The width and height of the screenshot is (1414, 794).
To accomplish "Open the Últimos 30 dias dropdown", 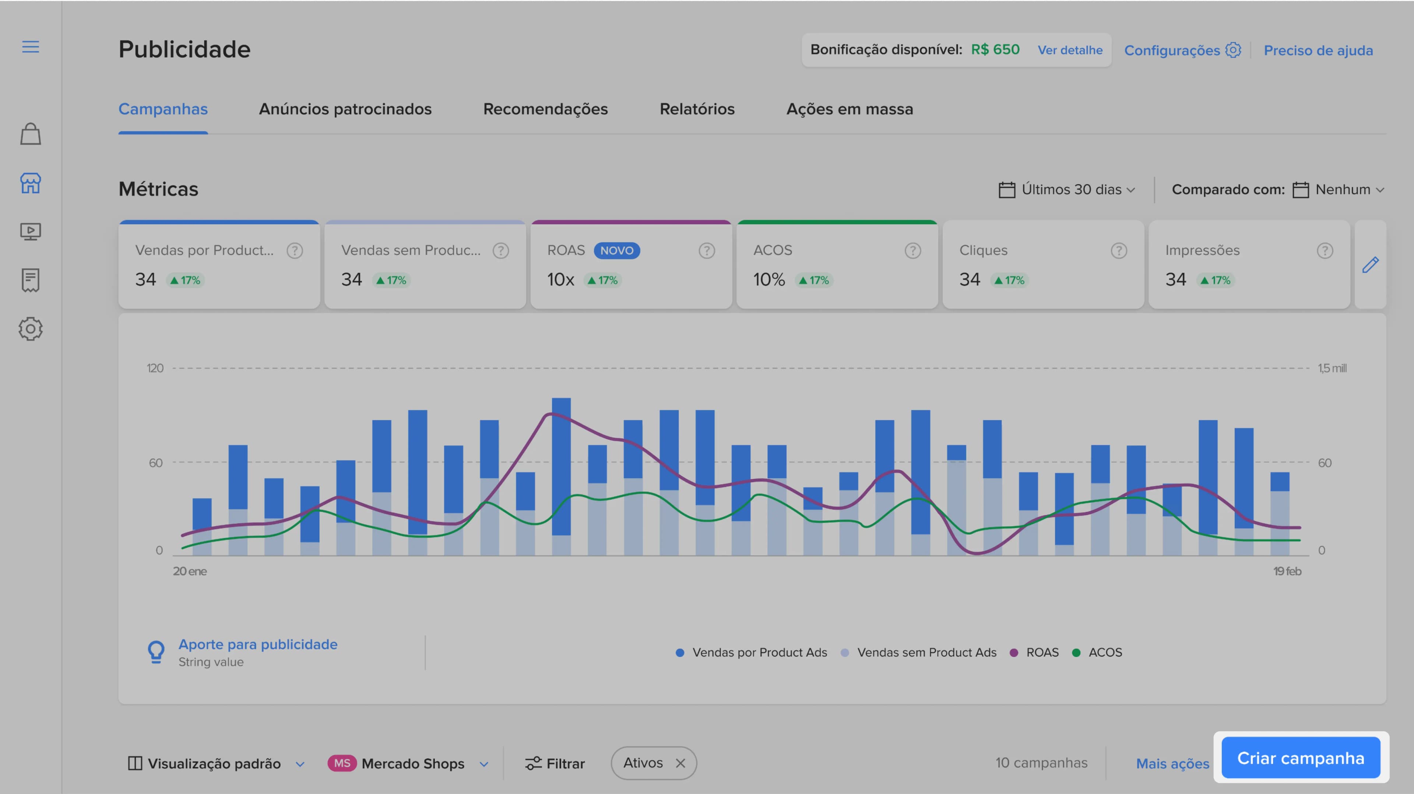I will click(x=1066, y=189).
